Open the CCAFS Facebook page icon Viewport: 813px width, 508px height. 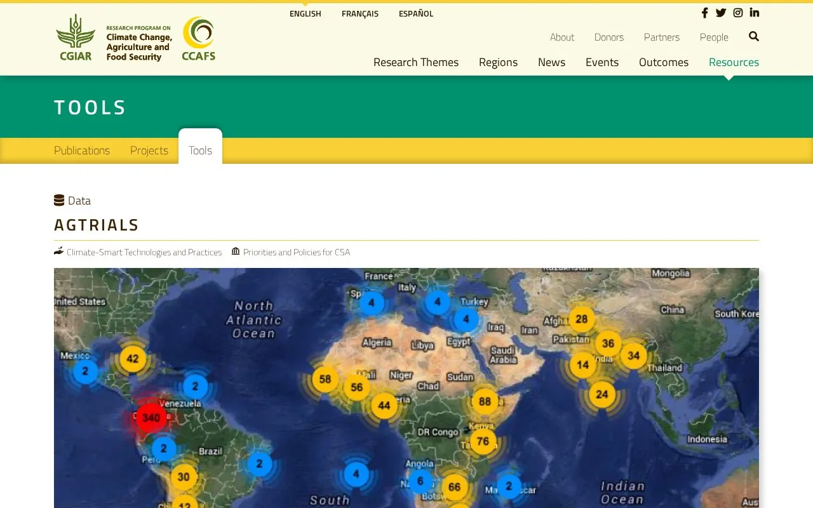pos(704,13)
